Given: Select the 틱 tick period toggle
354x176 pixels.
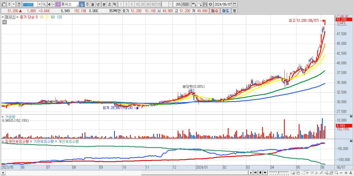Looking at the screenshot, I should (x=115, y=4).
